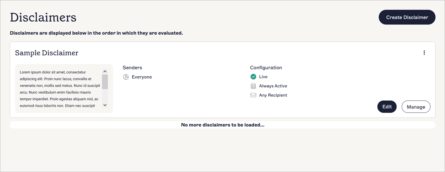Click the Manage button on Sample Disclaimer
445x172 pixels.
point(416,107)
